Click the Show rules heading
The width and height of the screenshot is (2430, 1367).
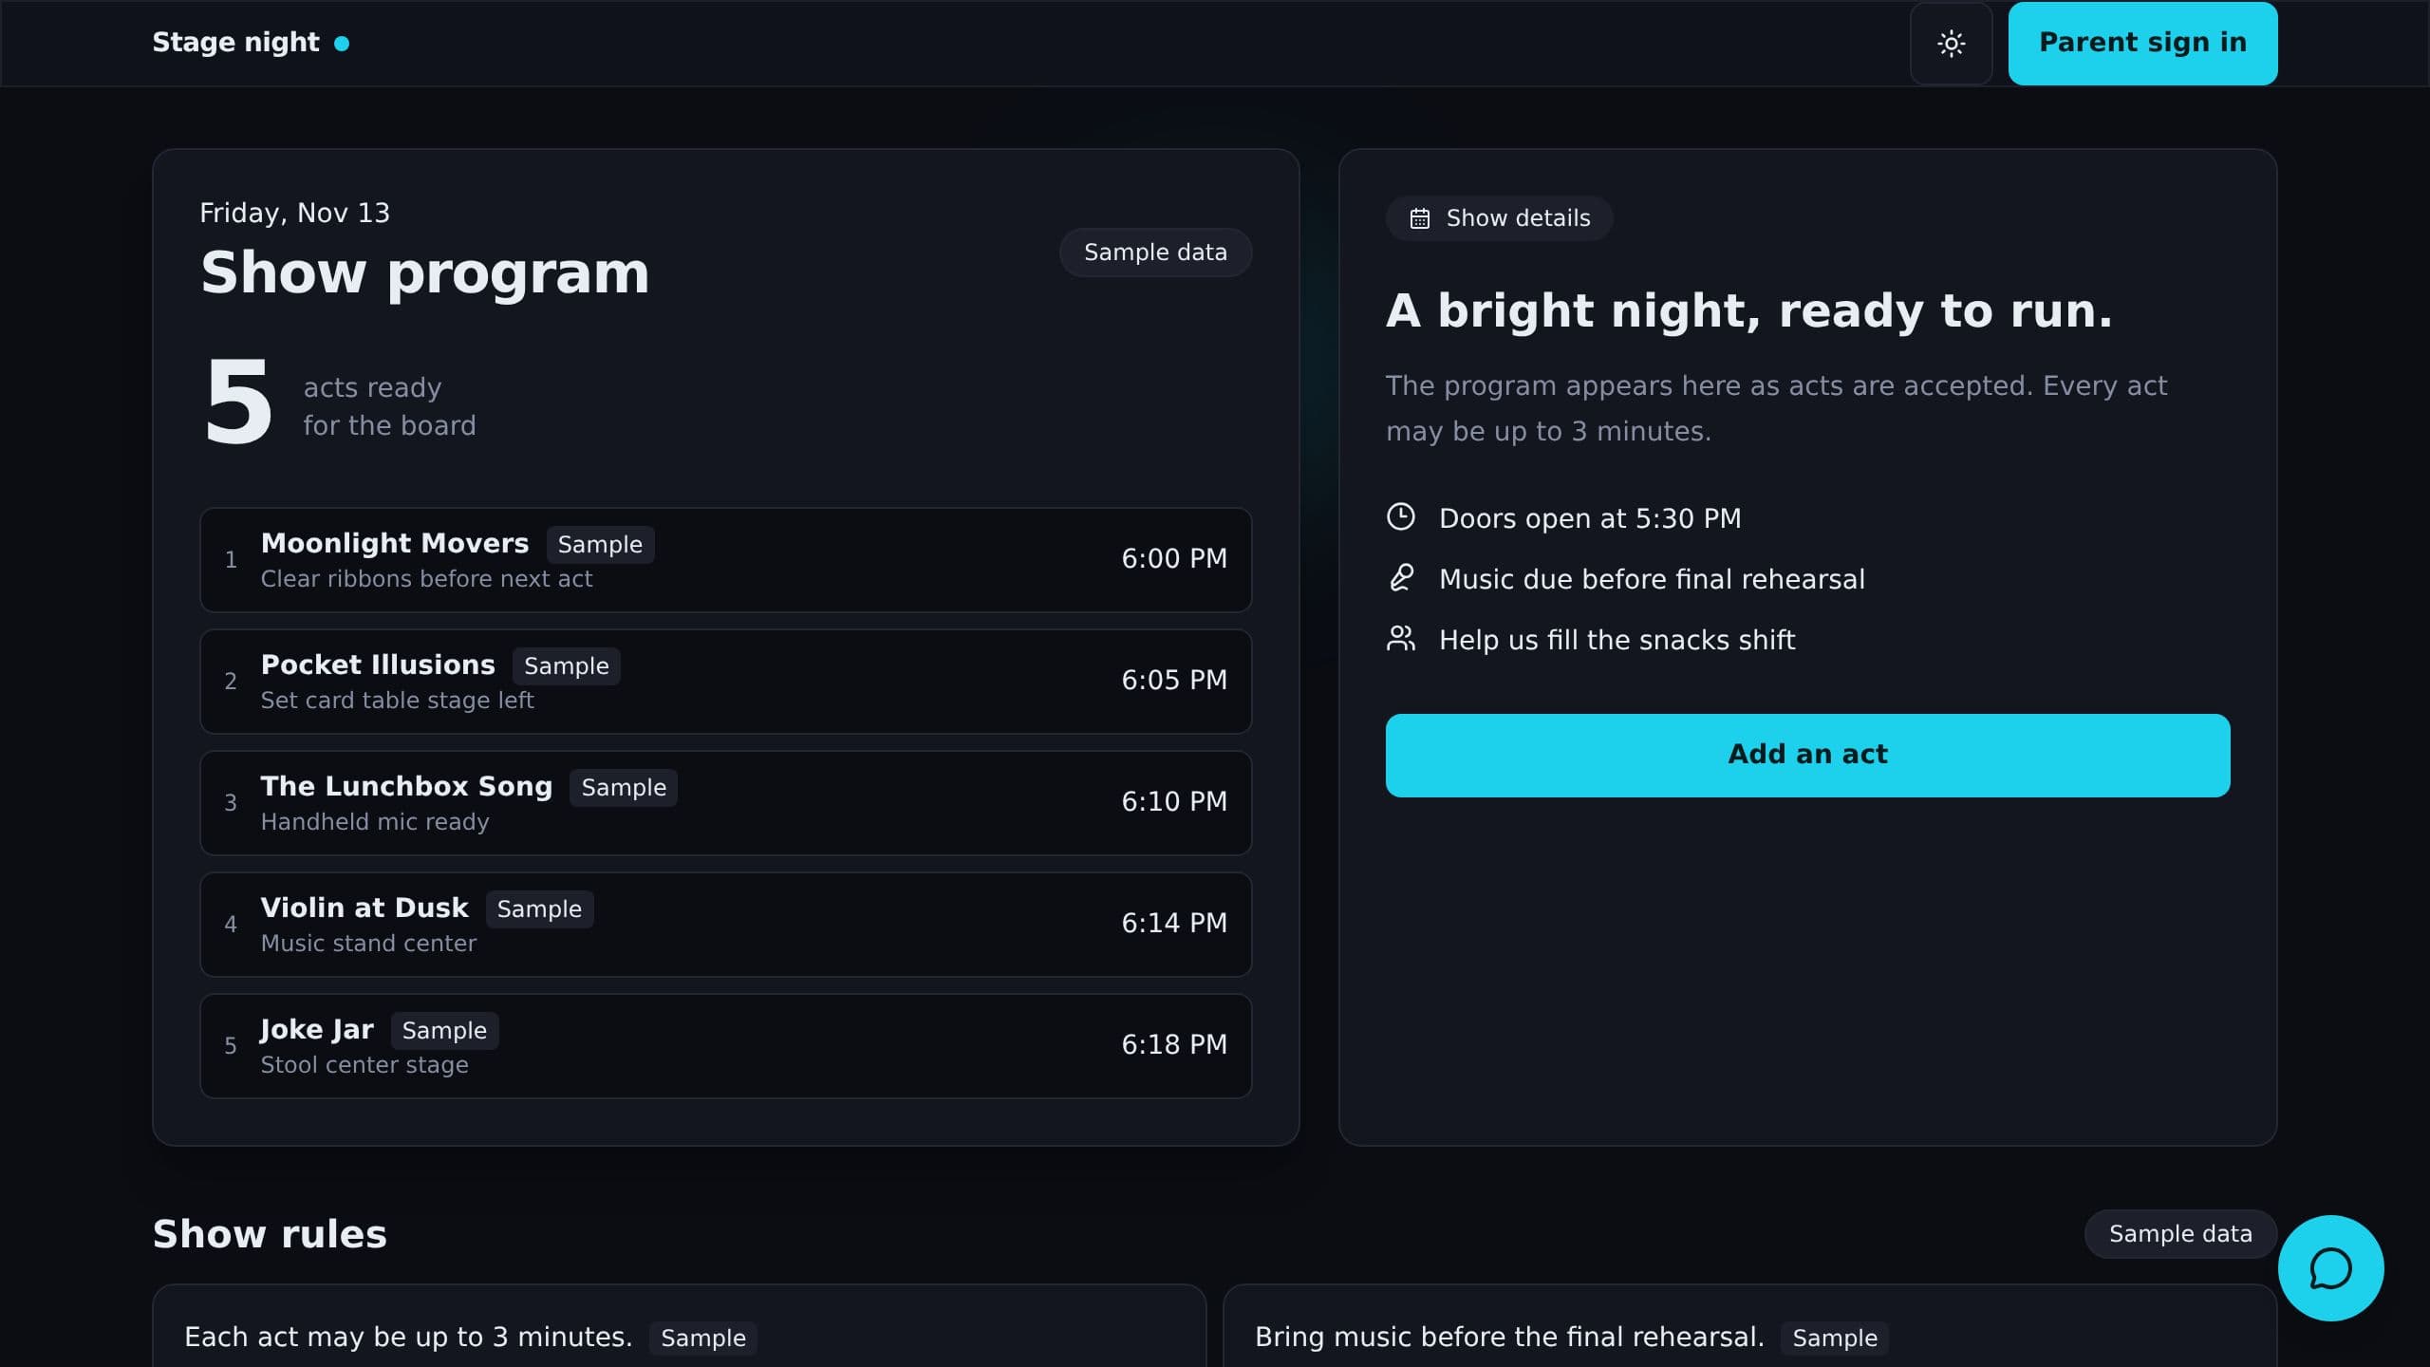pyautogui.click(x=270, y=1234)
